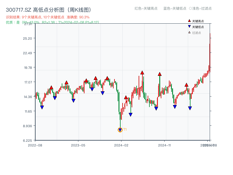
Task: Click the 红色-关键高点 header note
Action: tap(146, 8)
